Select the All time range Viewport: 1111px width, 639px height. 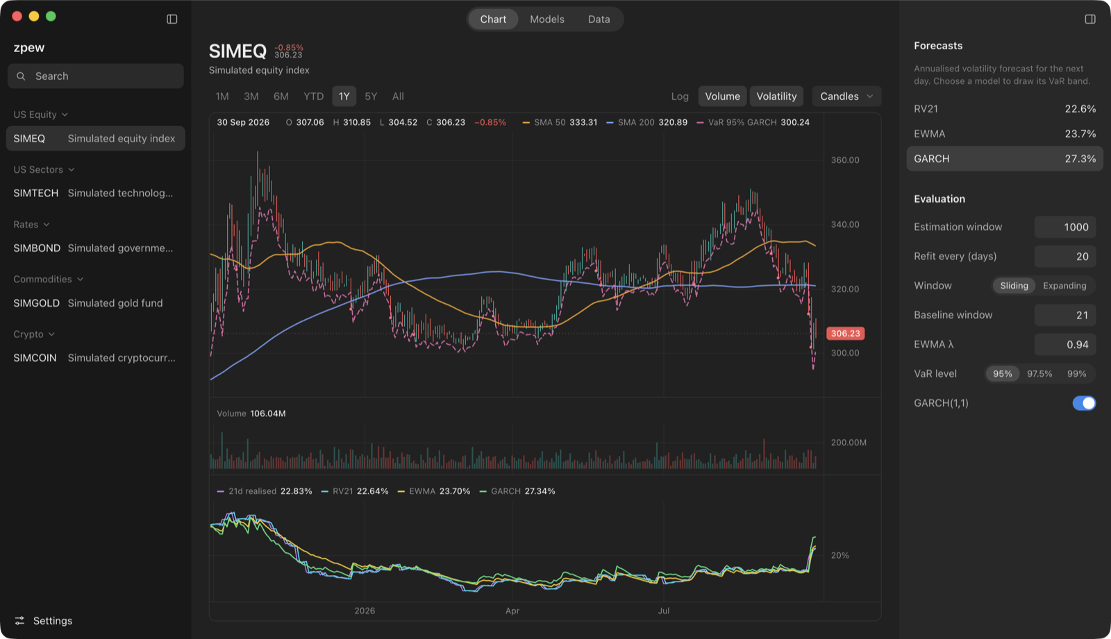point(398,96)
